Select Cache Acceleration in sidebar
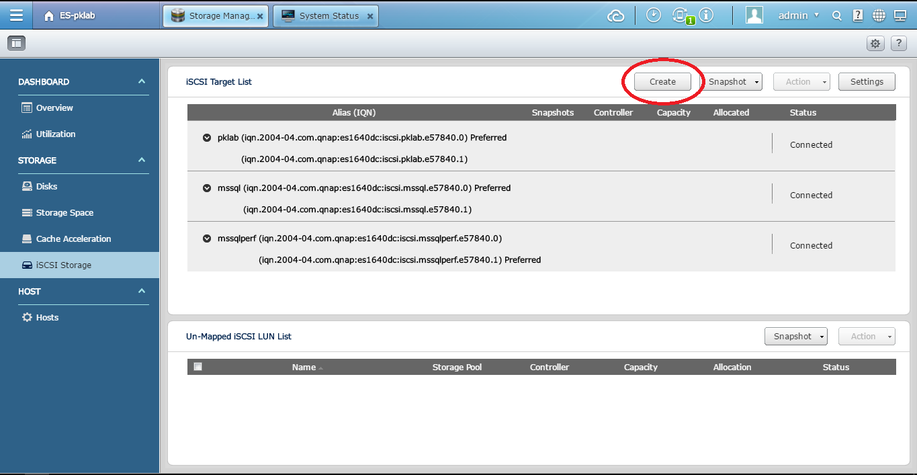This screenshot has width=917, height=475. [x=73, y=239]
